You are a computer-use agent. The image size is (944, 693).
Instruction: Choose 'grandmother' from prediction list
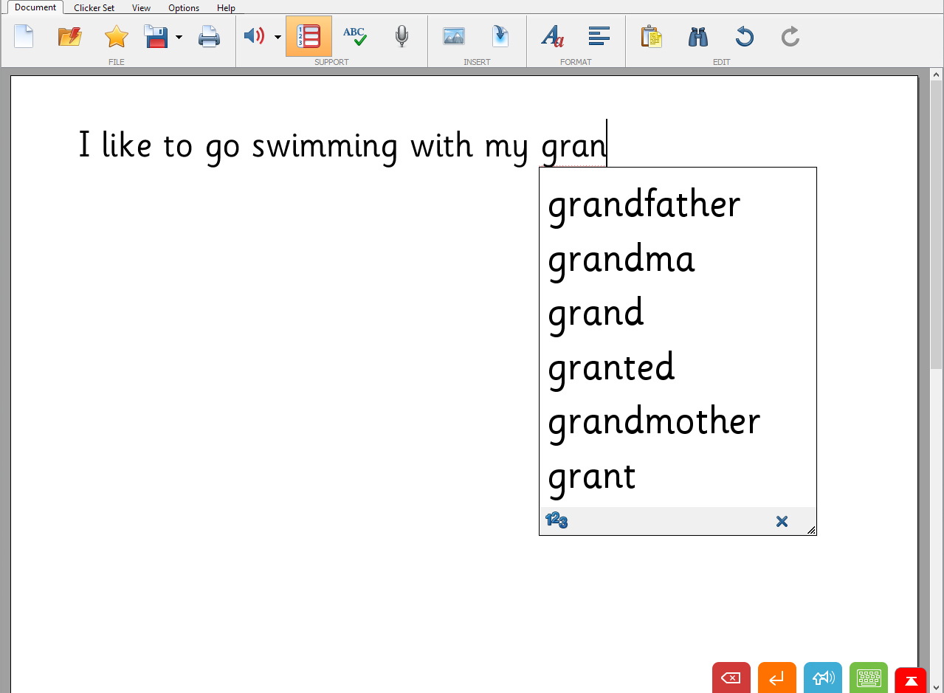(x=653, y=422)
